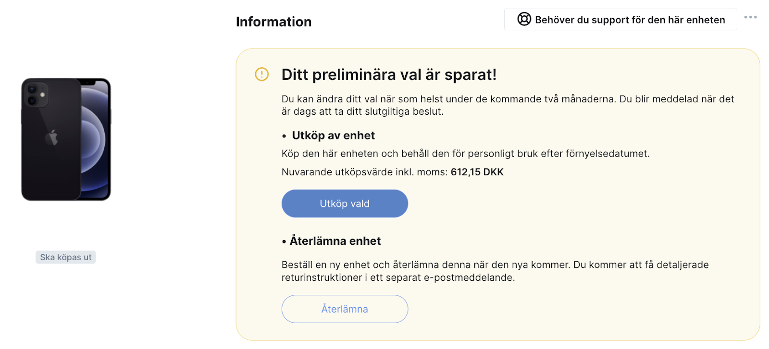Click the Återlämna enhet section title
Screen dimensions: 769x349
pos(335,241)
